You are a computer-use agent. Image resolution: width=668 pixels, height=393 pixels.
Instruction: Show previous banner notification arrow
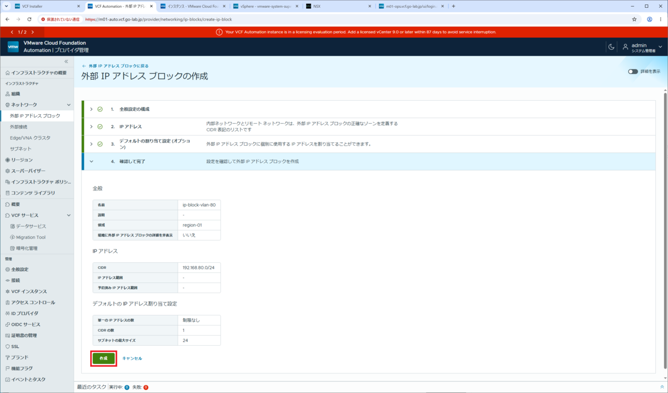(12, 32)
